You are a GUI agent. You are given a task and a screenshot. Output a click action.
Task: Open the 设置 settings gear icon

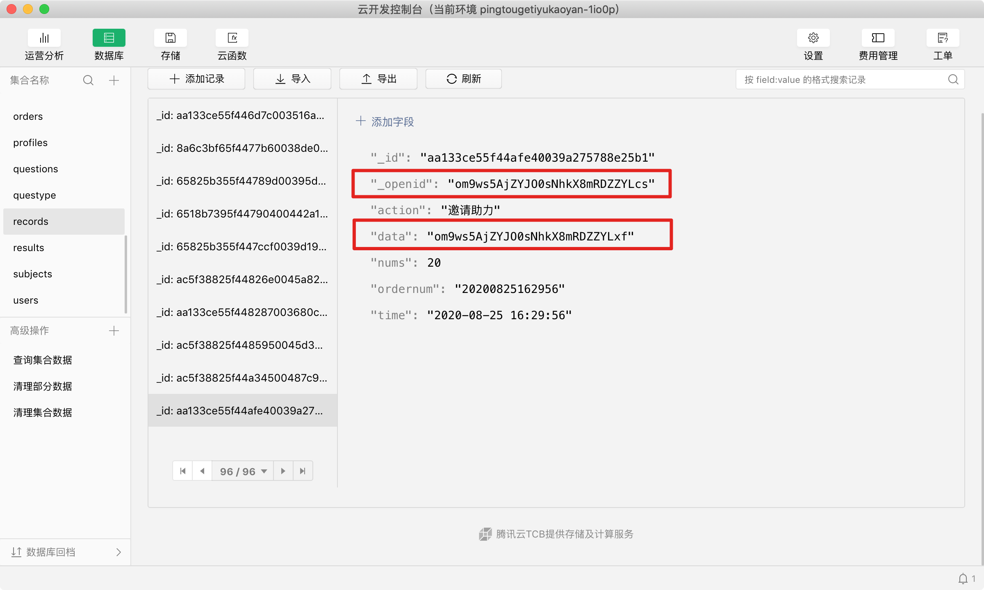813,38
